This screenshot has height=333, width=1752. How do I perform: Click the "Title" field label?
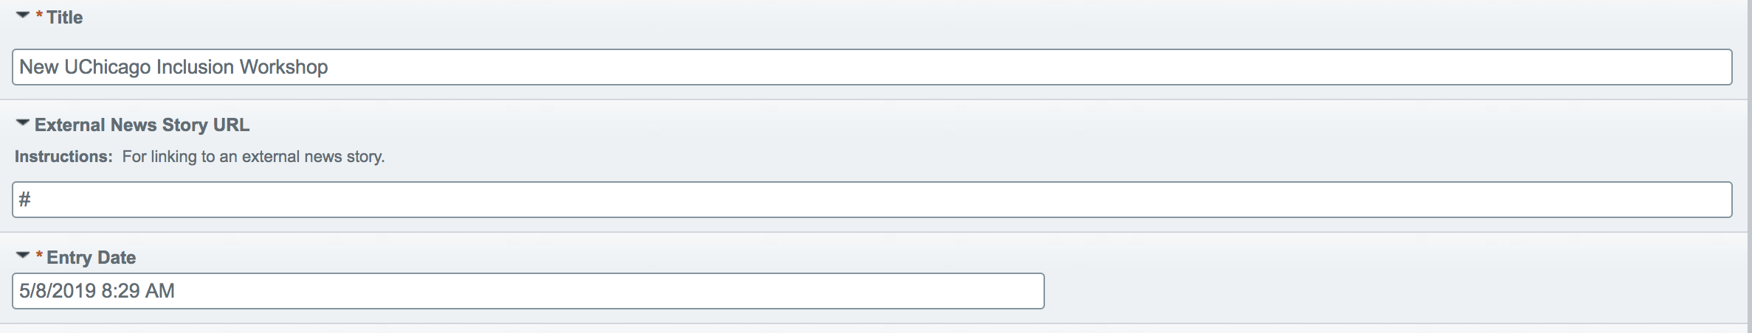coord(65,18)
